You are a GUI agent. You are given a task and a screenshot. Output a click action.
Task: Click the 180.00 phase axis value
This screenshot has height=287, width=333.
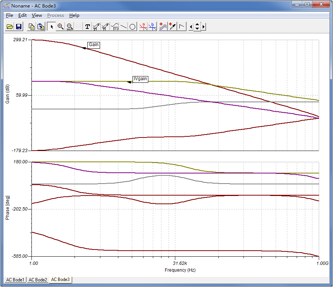tap(20, 162)
